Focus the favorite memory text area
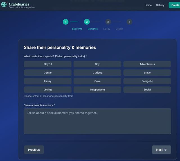The width and height of the screenshot is (180, 161). pyautogui.click(x=98, y=121)
